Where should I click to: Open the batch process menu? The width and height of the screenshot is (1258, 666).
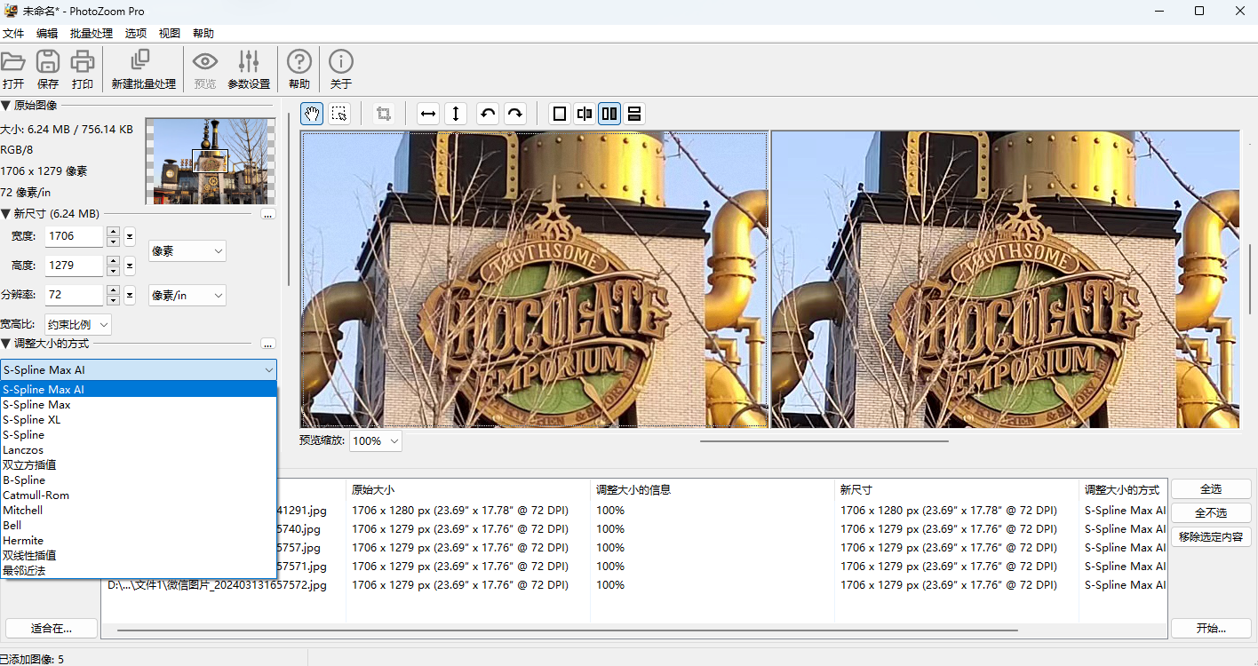click(x=92, y=34)
